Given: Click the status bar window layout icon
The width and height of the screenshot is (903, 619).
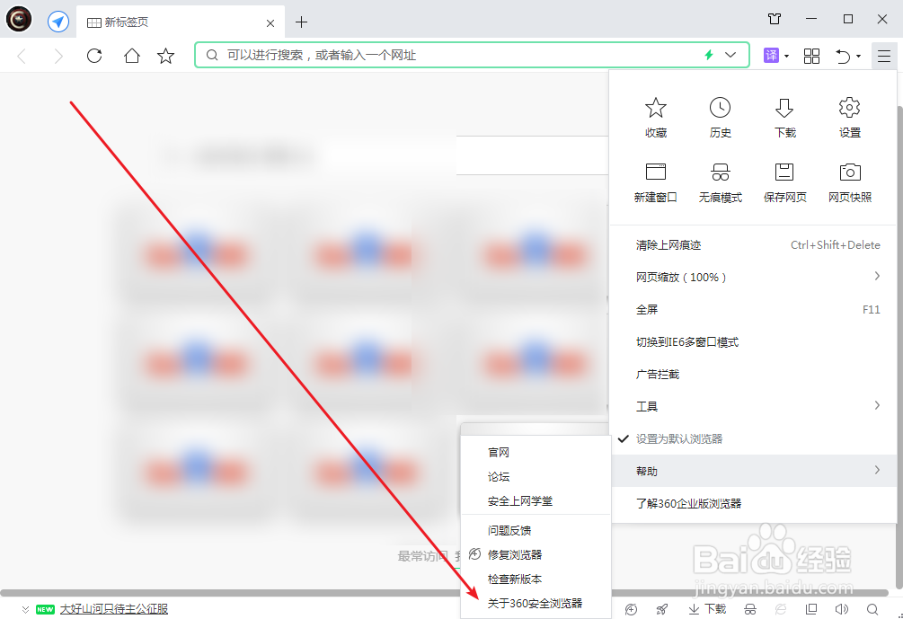Looking at the screenshot, I should (x=811, y=609).
